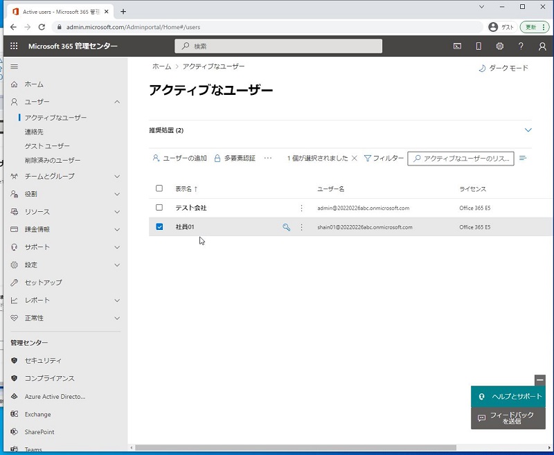Expand the サポート navigation section

tap(117, 247)
